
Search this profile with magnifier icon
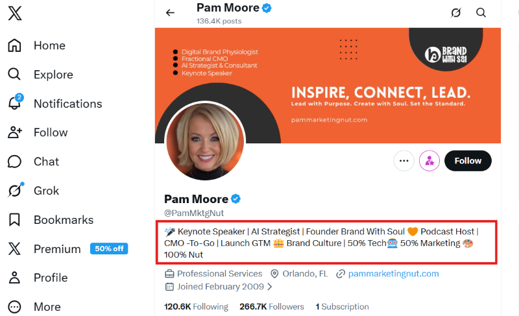[481, 12]
